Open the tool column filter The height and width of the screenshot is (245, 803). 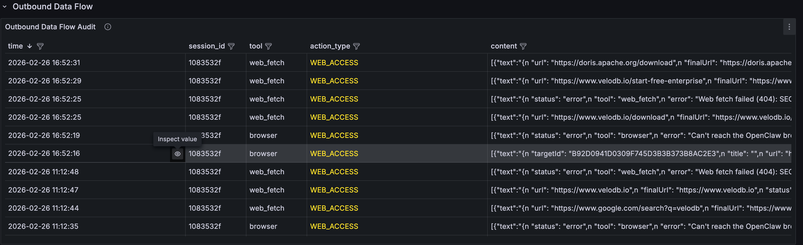click(268, 46)
